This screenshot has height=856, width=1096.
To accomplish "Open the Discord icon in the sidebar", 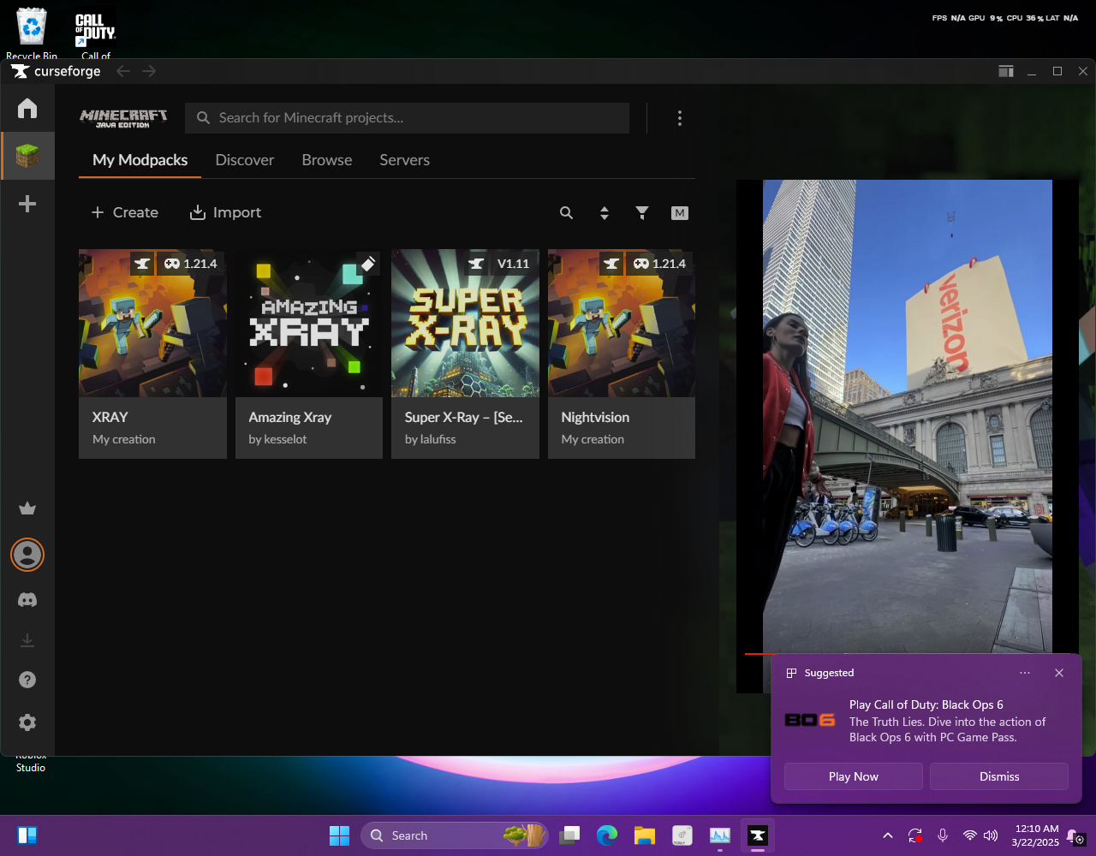I will [x=27, y=600].
